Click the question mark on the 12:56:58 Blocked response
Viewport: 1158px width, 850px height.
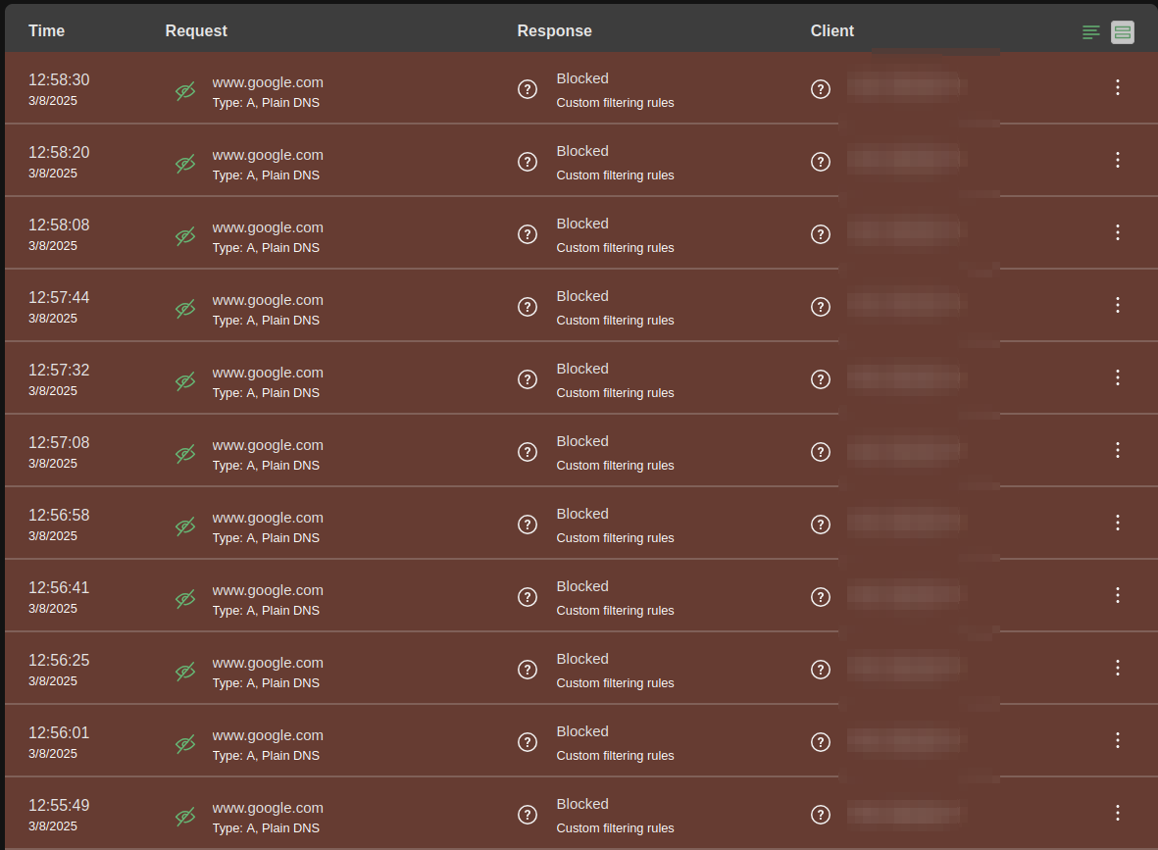527,525
